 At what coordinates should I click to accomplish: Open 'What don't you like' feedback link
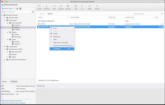pos(13,103)
